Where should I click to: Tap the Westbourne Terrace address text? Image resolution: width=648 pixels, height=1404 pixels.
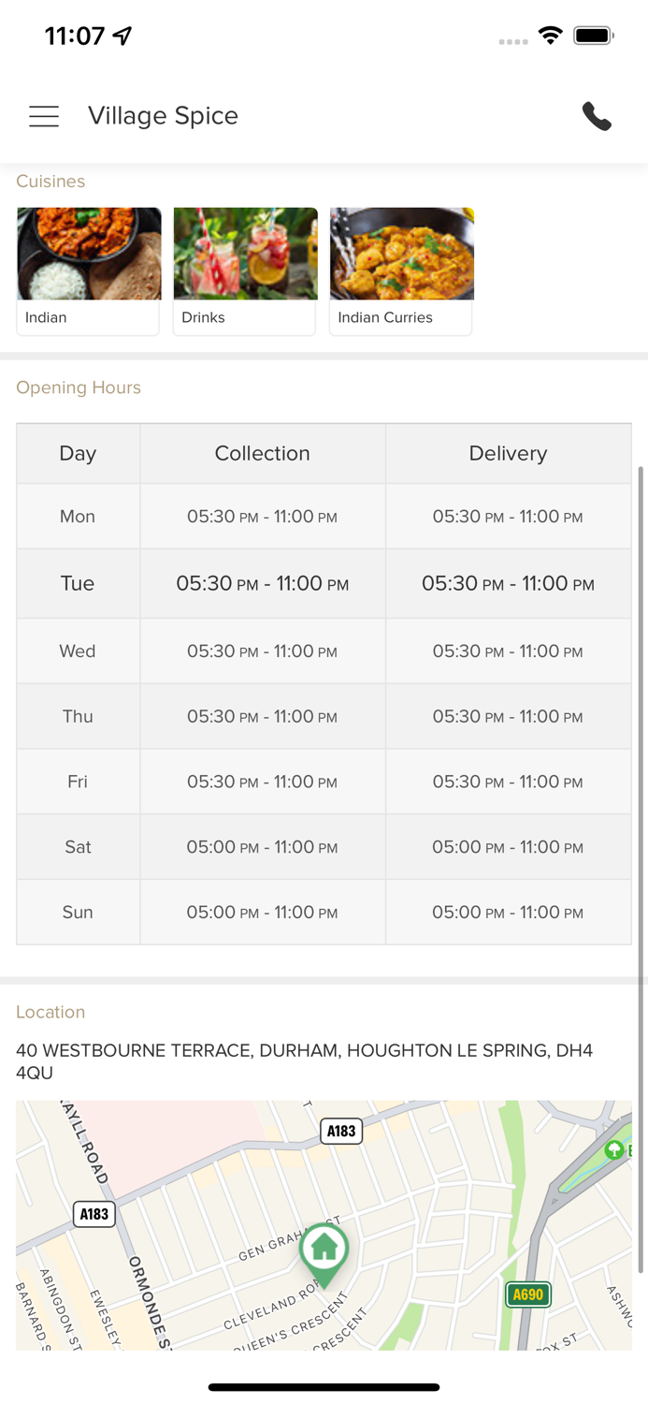click(304, 1061)
